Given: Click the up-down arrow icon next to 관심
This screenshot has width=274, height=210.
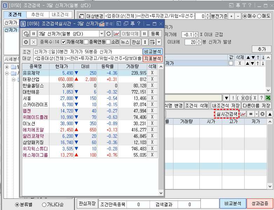Looking at the screenshot, I should [145, 42].
